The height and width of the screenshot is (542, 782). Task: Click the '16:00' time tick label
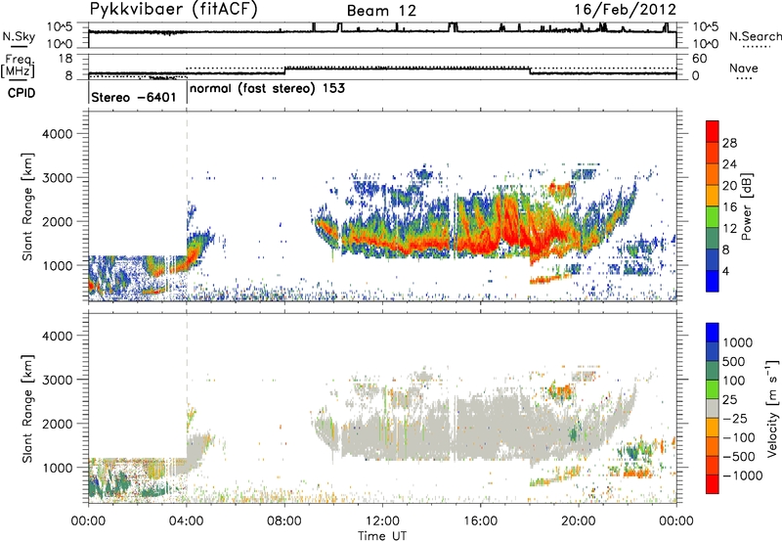point(480,521)
